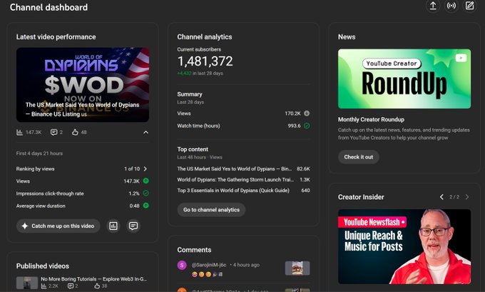This screenshot has height=292, width=485.
Task: Click '+4,432 in last 28 days' text
Action: coord(200,74)
